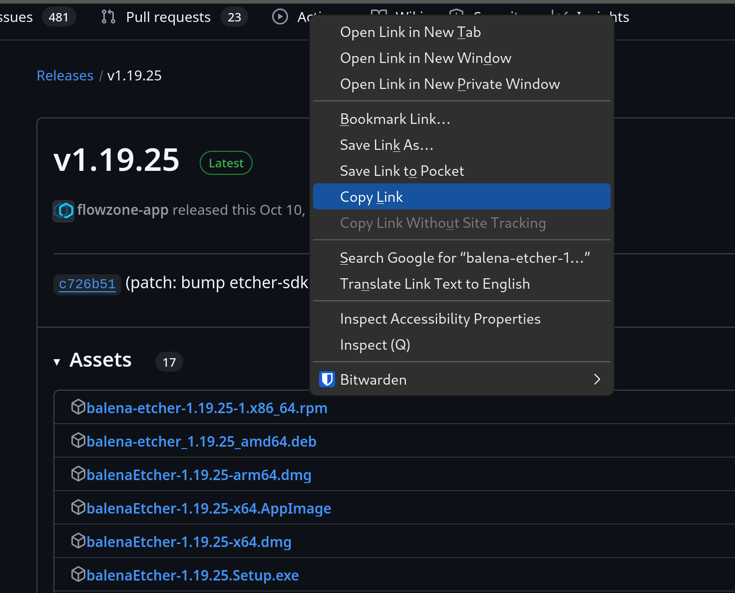Search Google for the balena-etcher link text
The width and height of the screenshot is (735, 593).
pos(461,258)
